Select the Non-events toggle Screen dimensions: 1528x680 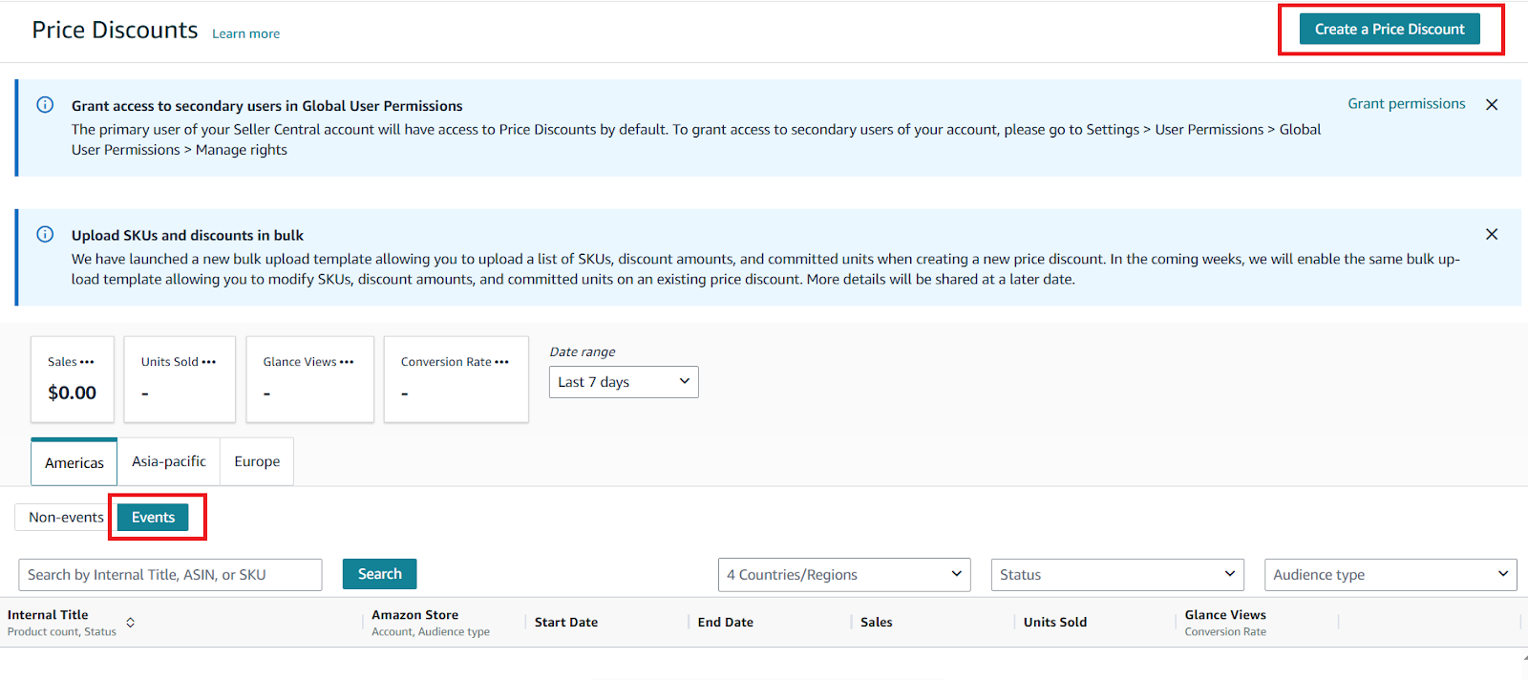point(66,517)
